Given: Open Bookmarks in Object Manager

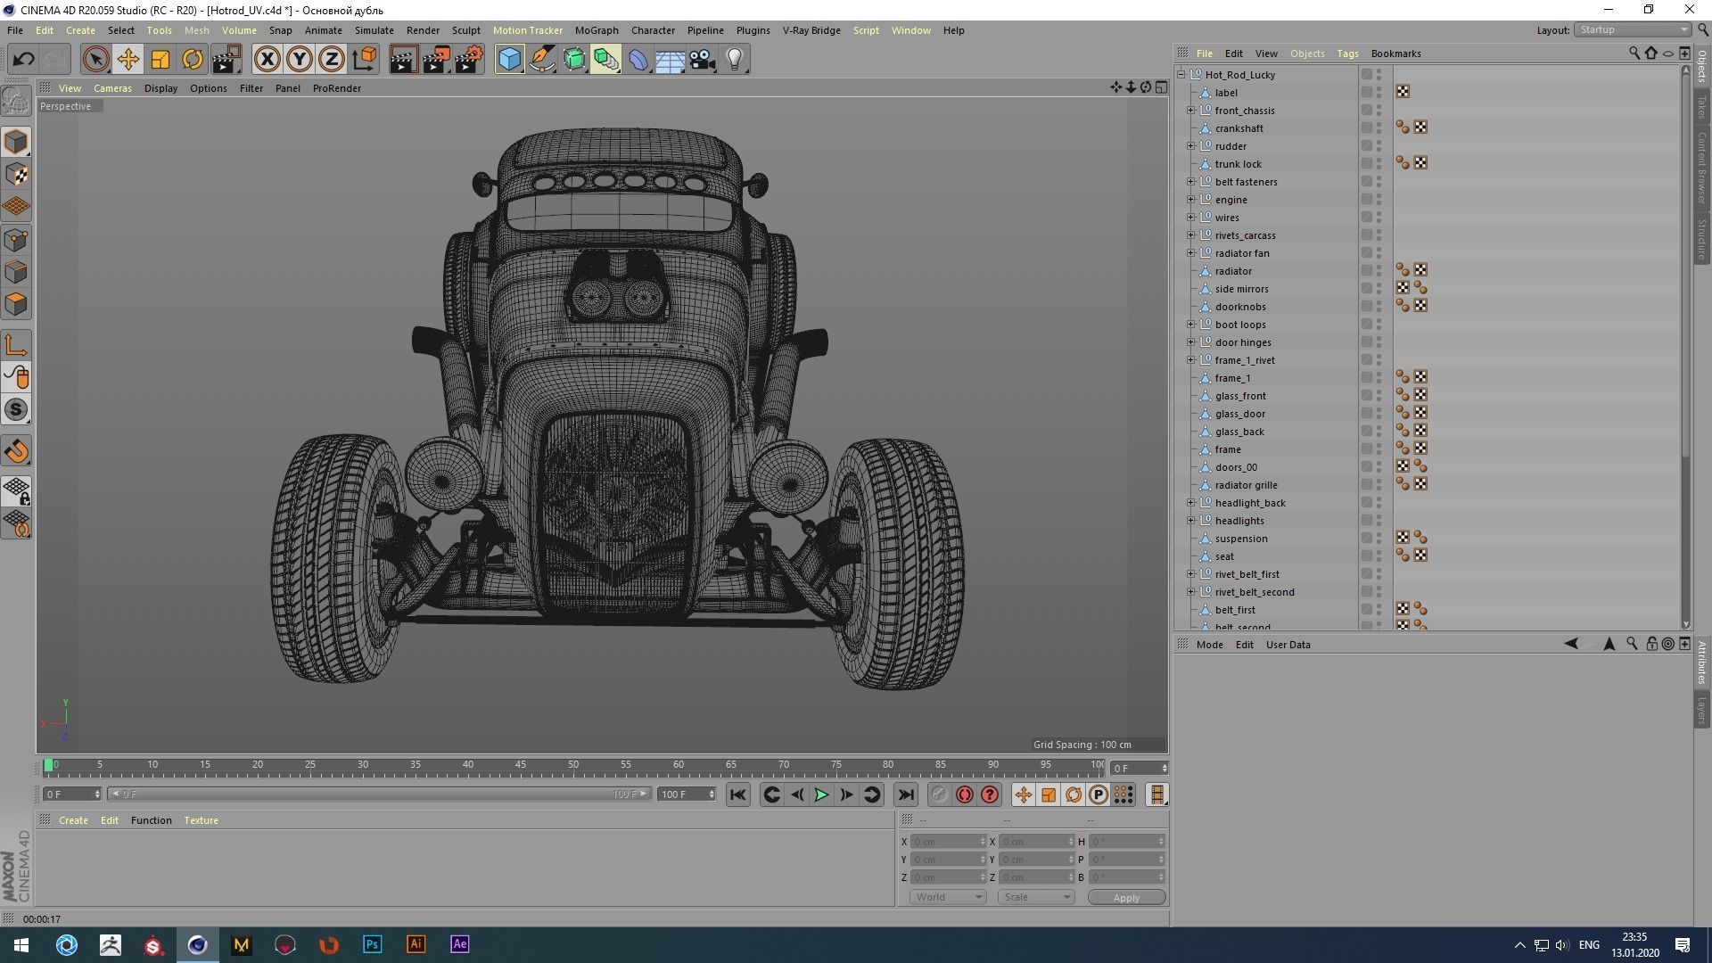Looking at the screenshot, I should click(1395, 53).
